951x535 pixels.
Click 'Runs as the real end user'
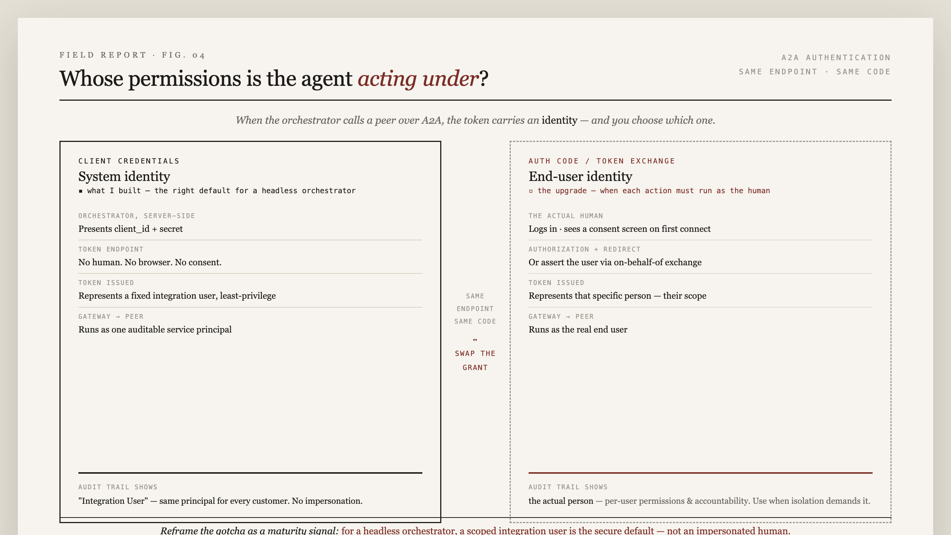(578, 330)
